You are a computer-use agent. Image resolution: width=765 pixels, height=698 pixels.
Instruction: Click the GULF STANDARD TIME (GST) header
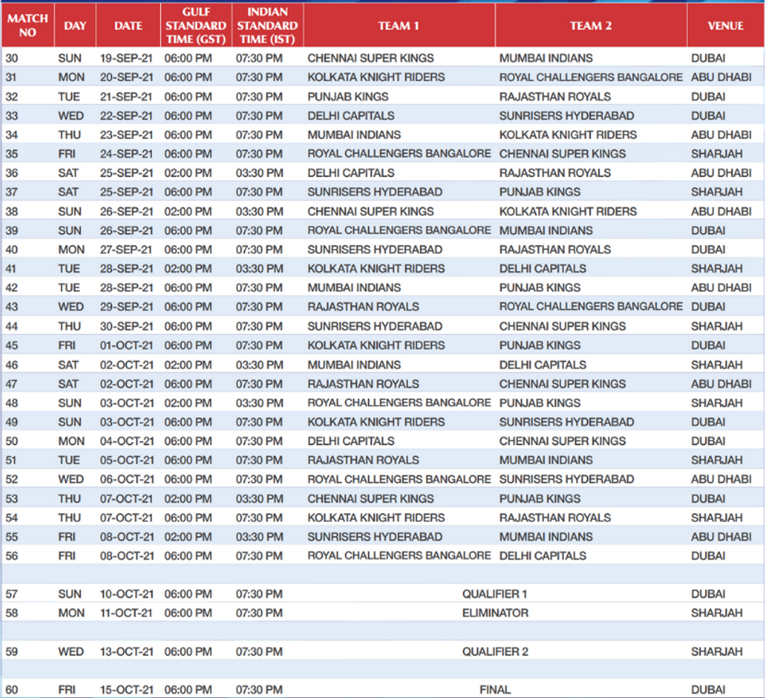pyautogui.click(x=196, y=25)
